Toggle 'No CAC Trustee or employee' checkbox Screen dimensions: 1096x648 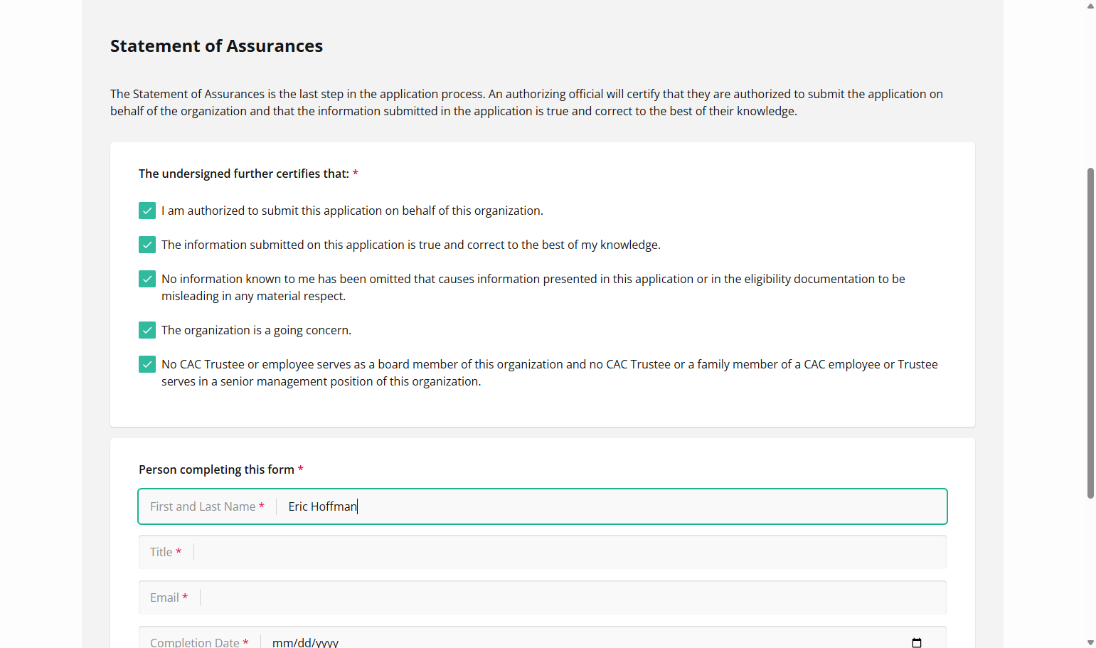147,364
